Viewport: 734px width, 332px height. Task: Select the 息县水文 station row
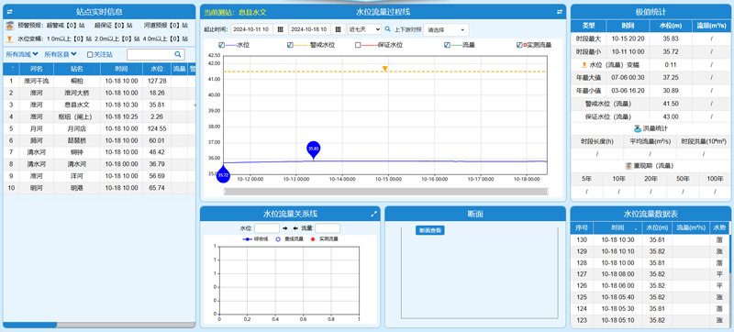pos(99,105)
